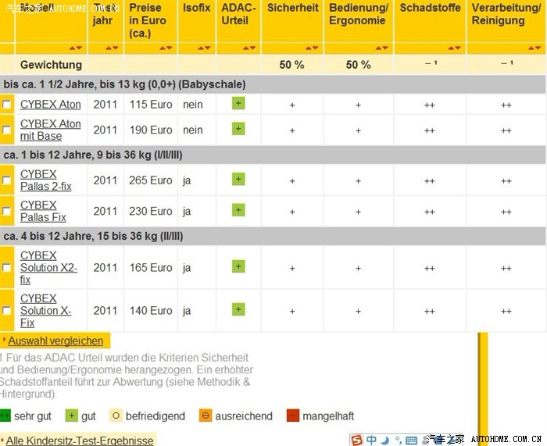Open the Alle Kindersitz-Test-Ergebnisse link
547x446 pixels.
coord(80,441)
